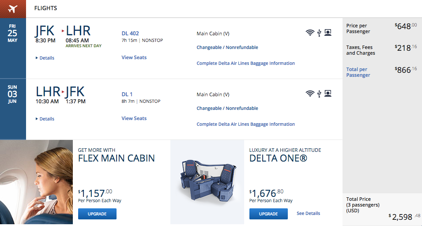Screen dimensions: 422x226
Task: Expand Details for LHR to JFK flight
Action: pos(45,119)
